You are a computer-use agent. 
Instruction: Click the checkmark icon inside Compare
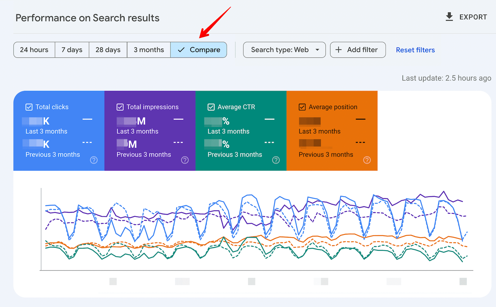[181, 50]
